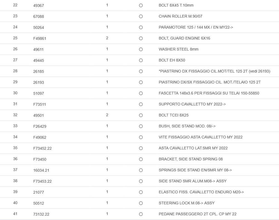The height and width of the screenshot is (220, 279).
Task: Select the radio circle for BOLT 8X45 T.10mm
Action: pyautogui.click(x=141, y=6)
